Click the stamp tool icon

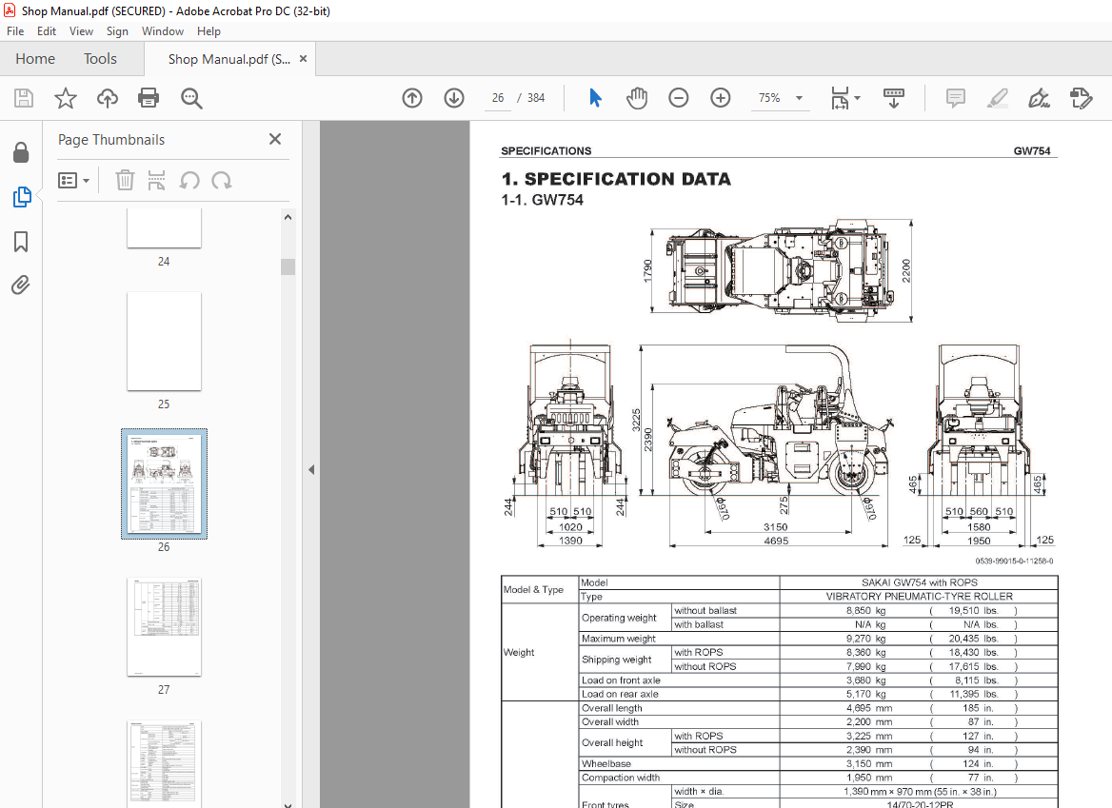click(x=1081, y=98)
